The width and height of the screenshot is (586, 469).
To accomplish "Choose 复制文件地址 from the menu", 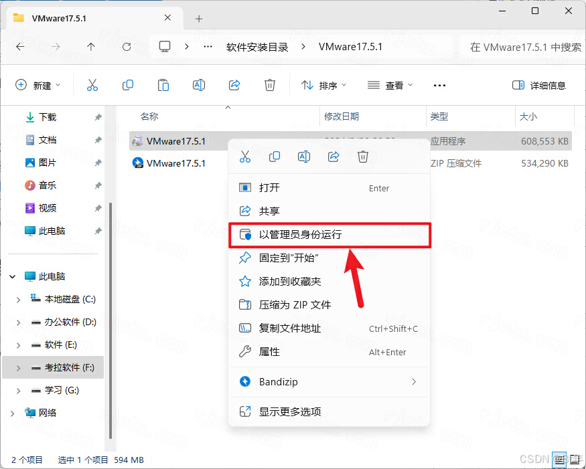I will click(x=329, y=329).
